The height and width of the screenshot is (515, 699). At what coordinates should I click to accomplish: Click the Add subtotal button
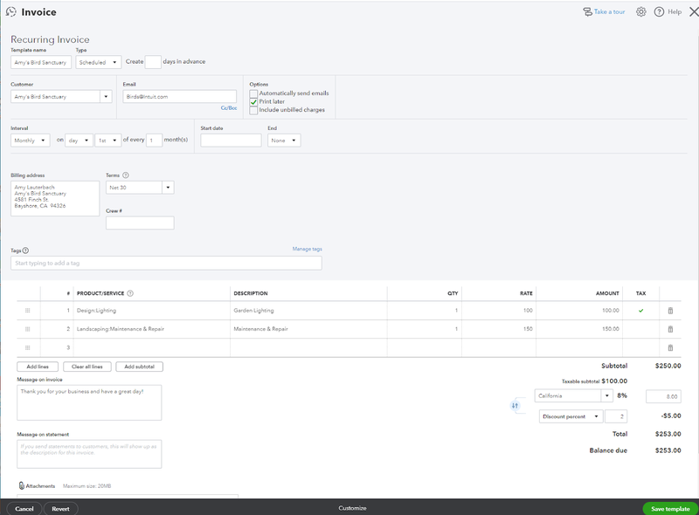point(140,367)
